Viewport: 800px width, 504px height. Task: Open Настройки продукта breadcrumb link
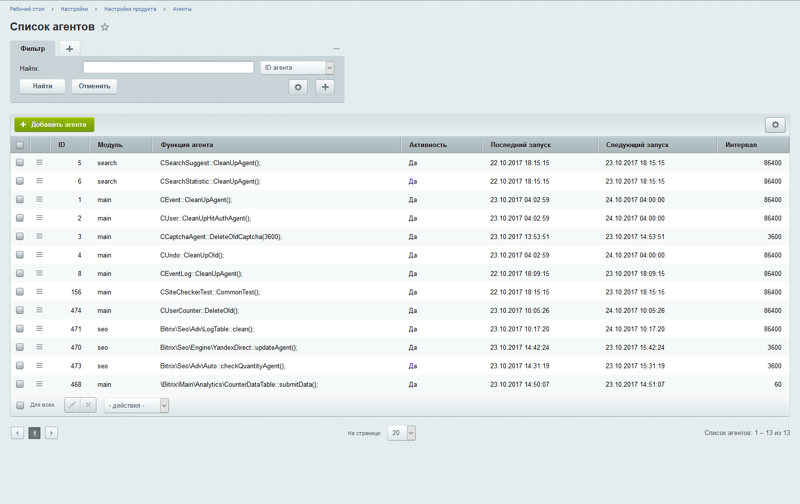130,9
